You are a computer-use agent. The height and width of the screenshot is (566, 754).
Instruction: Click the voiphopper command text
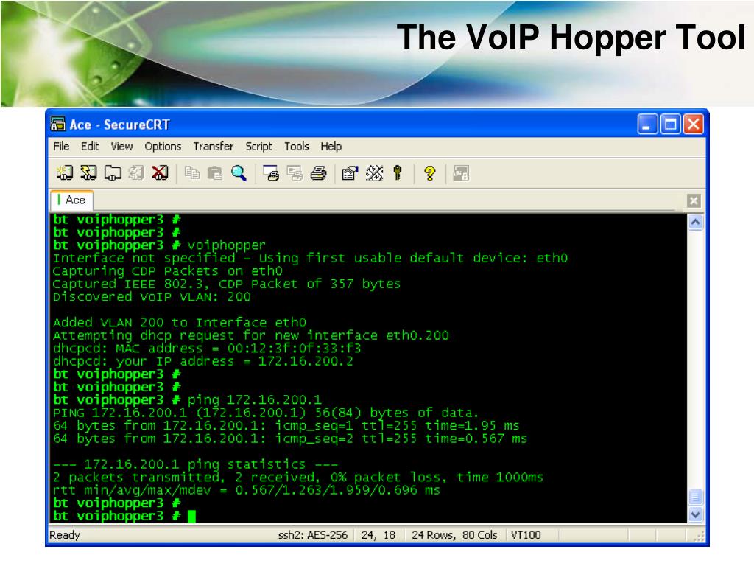226,245
